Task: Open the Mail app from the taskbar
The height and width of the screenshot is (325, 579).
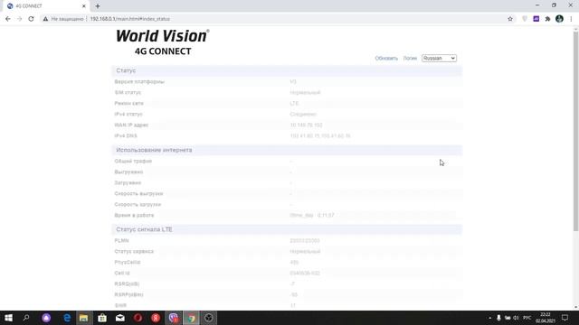Action: pyautogui.click(x=120, y=318)
